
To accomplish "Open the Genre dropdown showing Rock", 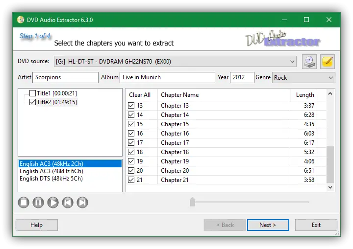I will pos(303,77).
